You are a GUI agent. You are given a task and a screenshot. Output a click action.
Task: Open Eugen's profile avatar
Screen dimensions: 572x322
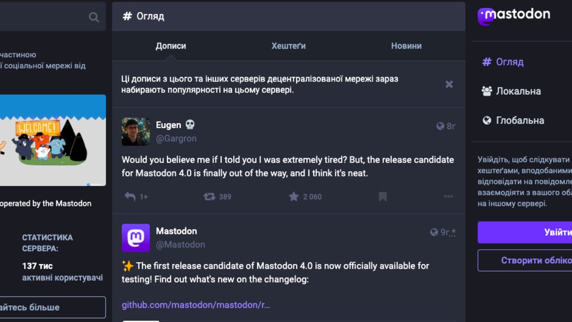(136, 131)
